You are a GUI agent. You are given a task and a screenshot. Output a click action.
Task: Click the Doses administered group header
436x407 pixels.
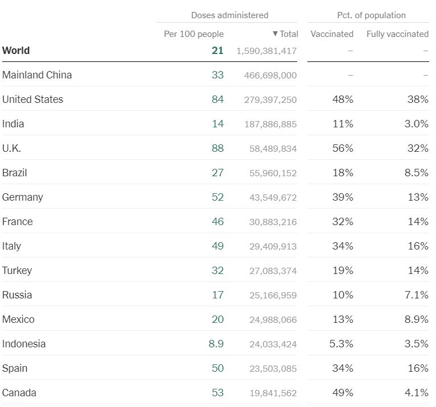[x=229, y=15]
